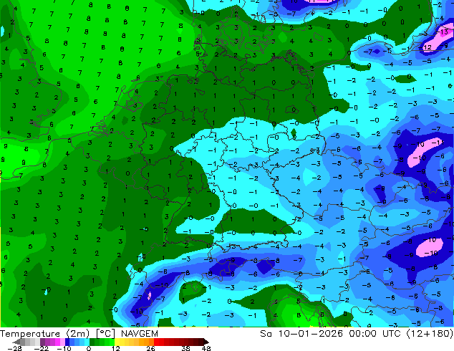
Task: Click the '-11' value in the right-side pink patch
Action: click(x=438, y=143)
